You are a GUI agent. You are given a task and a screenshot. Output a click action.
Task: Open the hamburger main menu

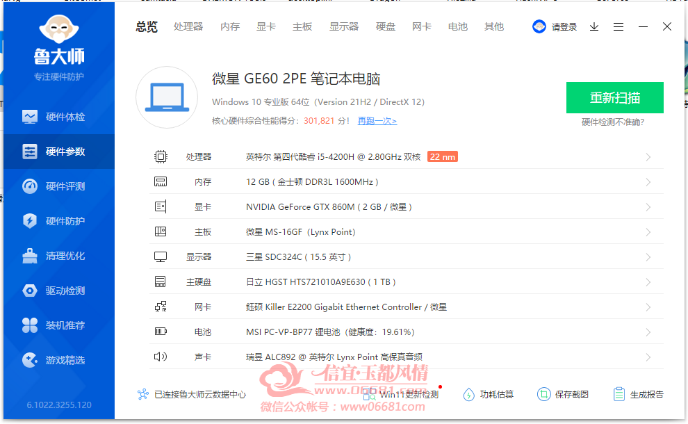tap(619, 27)
